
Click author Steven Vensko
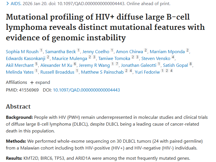pyautogui.click(x=156, y=59)
